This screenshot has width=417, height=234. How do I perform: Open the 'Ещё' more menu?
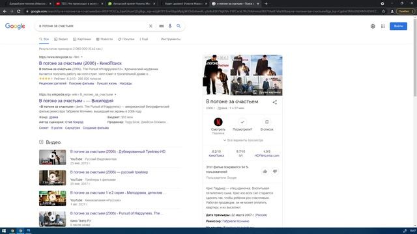(x=144, y=39)
